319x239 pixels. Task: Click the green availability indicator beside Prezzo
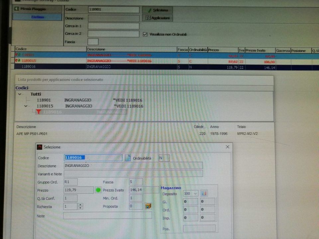pos(98,190)
